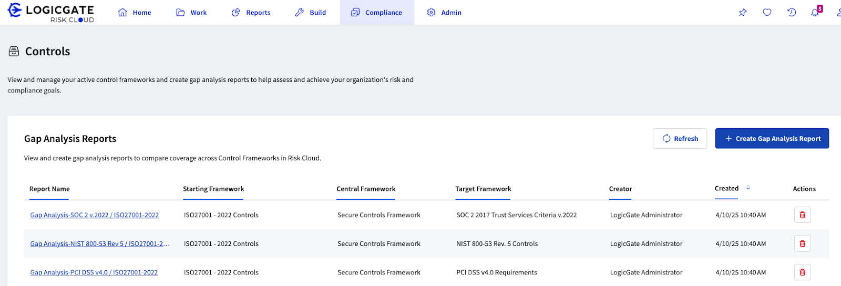Click the Admin gear icon
The width and height of the screenshot is (841, 286).
pos(432,13)
